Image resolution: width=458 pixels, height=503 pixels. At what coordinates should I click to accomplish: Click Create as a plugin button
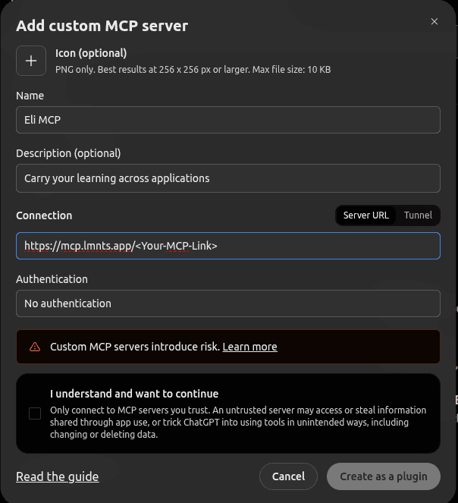pyautogui.click(x=384, y=476)
